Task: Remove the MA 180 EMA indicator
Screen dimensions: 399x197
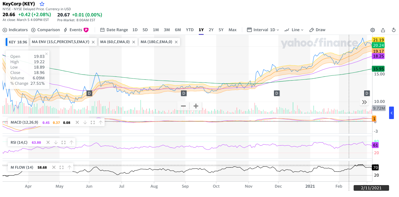Action: [x=176, y=42]
